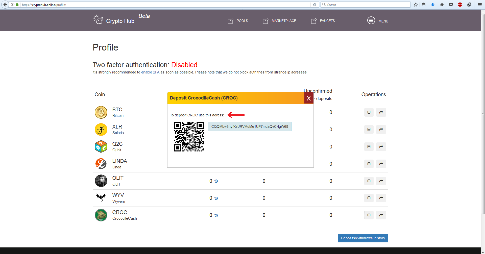
Task: Click the Crypto Hub logo
Action: click(x=114, y=20)
